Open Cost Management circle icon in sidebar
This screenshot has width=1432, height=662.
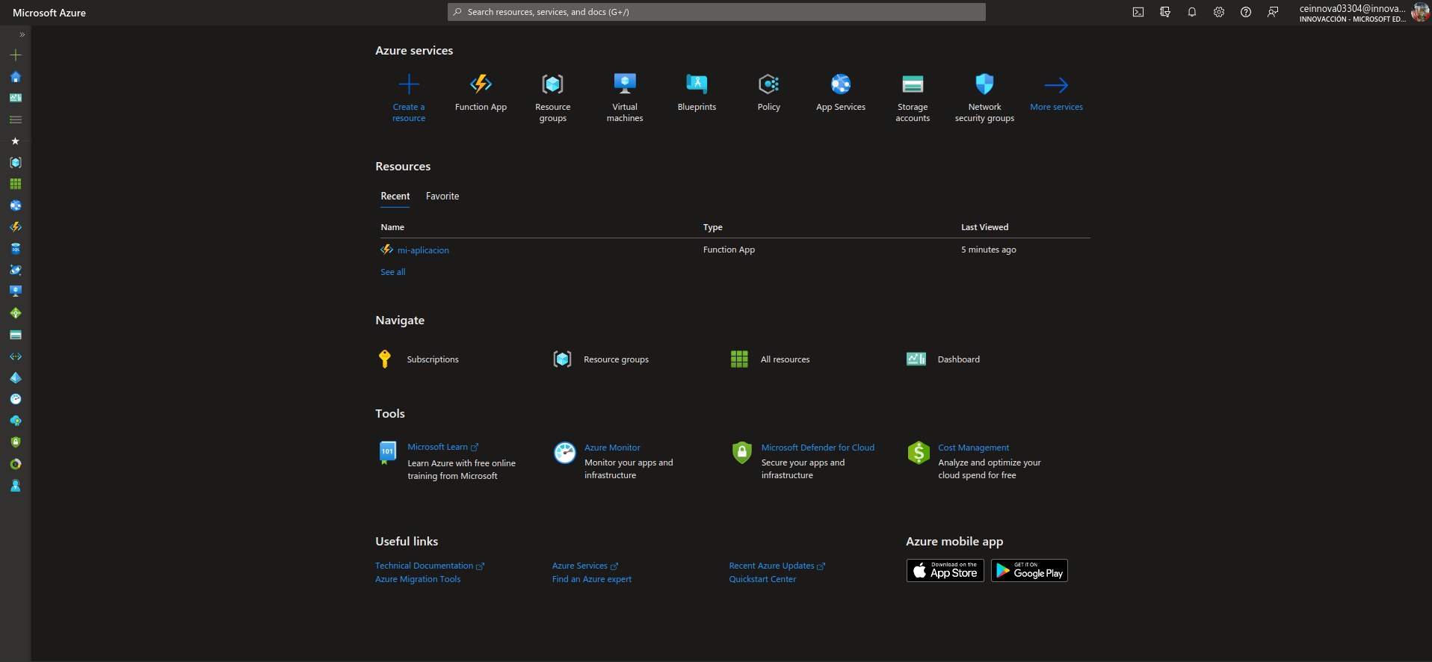pyautogui.click(x=15, y=464)
